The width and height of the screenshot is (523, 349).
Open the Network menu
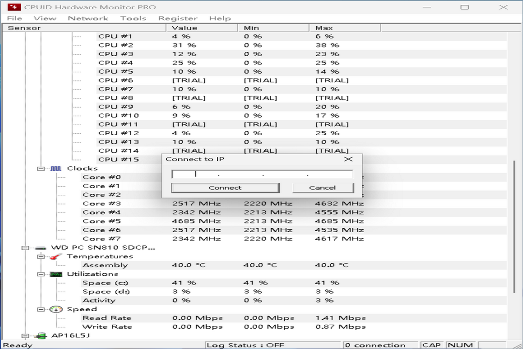pos(88,18)
